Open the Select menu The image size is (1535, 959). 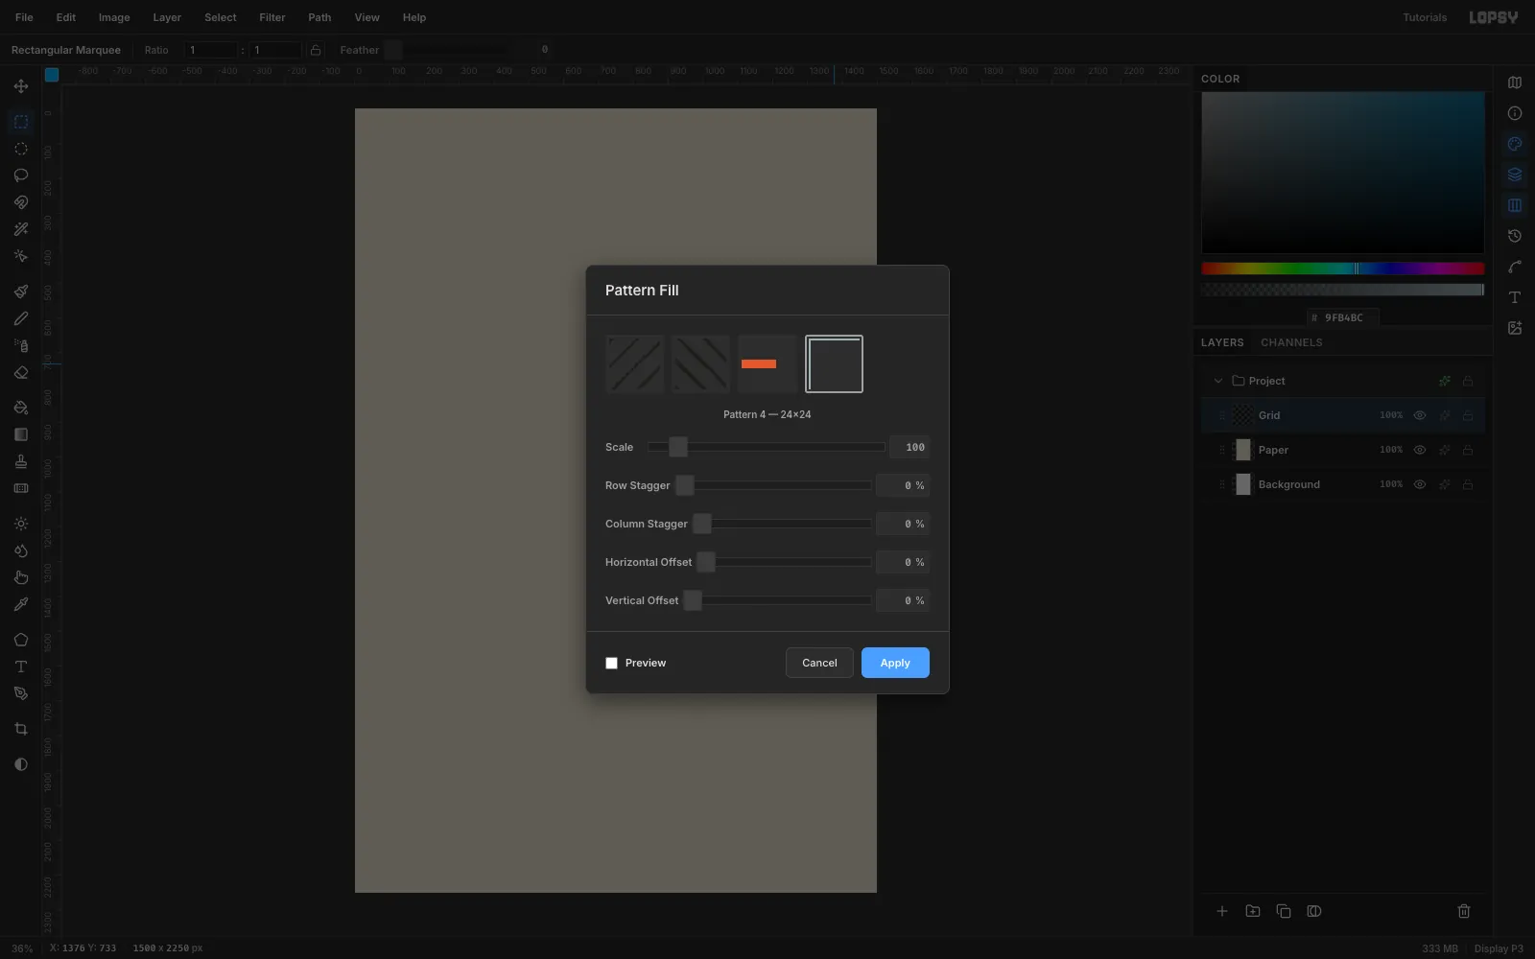coord(220,17)
